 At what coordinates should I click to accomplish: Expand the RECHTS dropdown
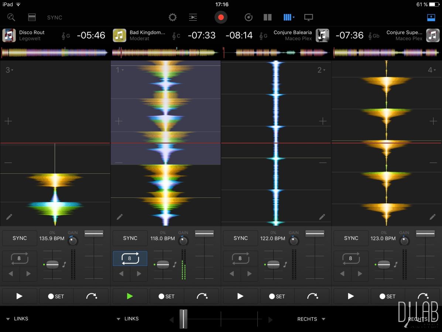[x=311, y=319]
